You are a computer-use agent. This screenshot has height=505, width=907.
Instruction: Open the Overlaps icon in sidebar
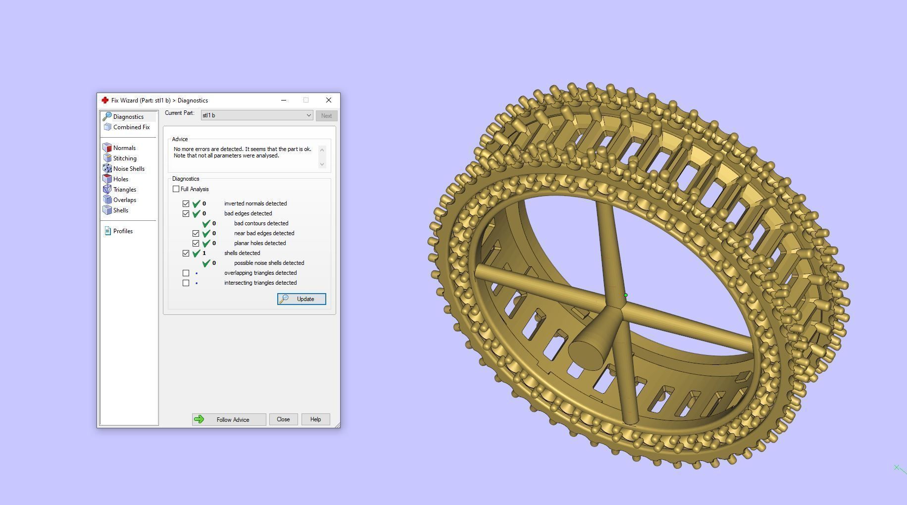click(107, 200)
